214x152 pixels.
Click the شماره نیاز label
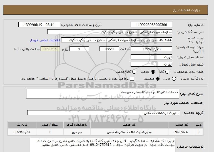pos(196,25)
